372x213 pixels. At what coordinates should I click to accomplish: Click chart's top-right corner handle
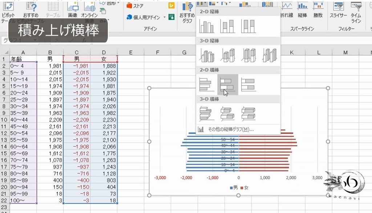click(328, 88)
